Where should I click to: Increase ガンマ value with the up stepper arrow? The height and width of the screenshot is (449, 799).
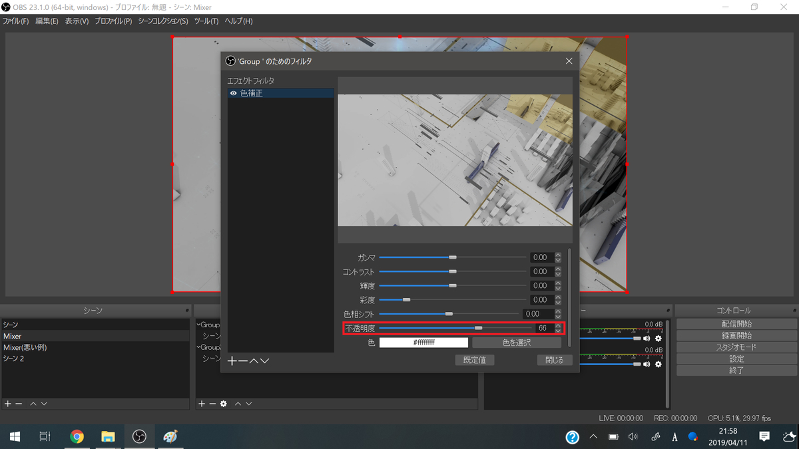point(558,255)
